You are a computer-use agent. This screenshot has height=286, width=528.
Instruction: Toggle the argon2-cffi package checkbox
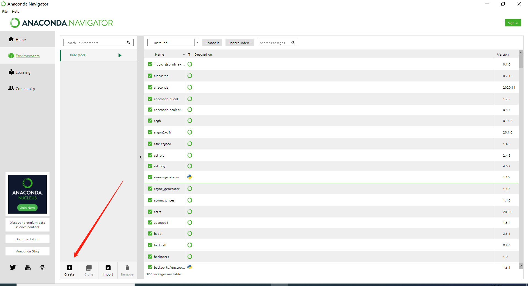pos(150,132)
